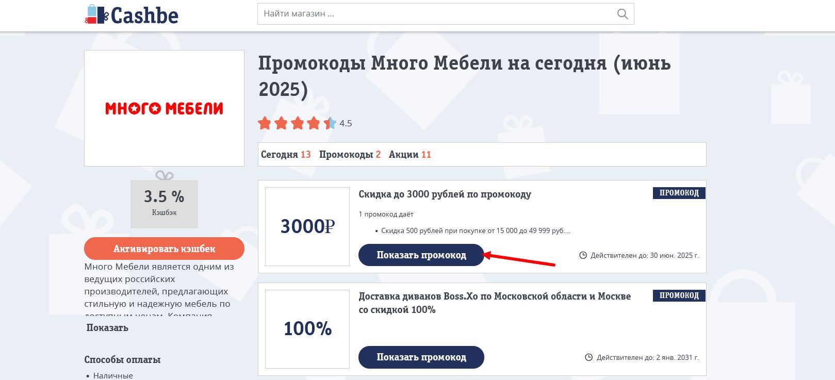The width and height of the screenshot is (835, 380).
Task: Click the "Действителен до: 30 июн. 2025 г." text
Action: (x=645, y=255)
